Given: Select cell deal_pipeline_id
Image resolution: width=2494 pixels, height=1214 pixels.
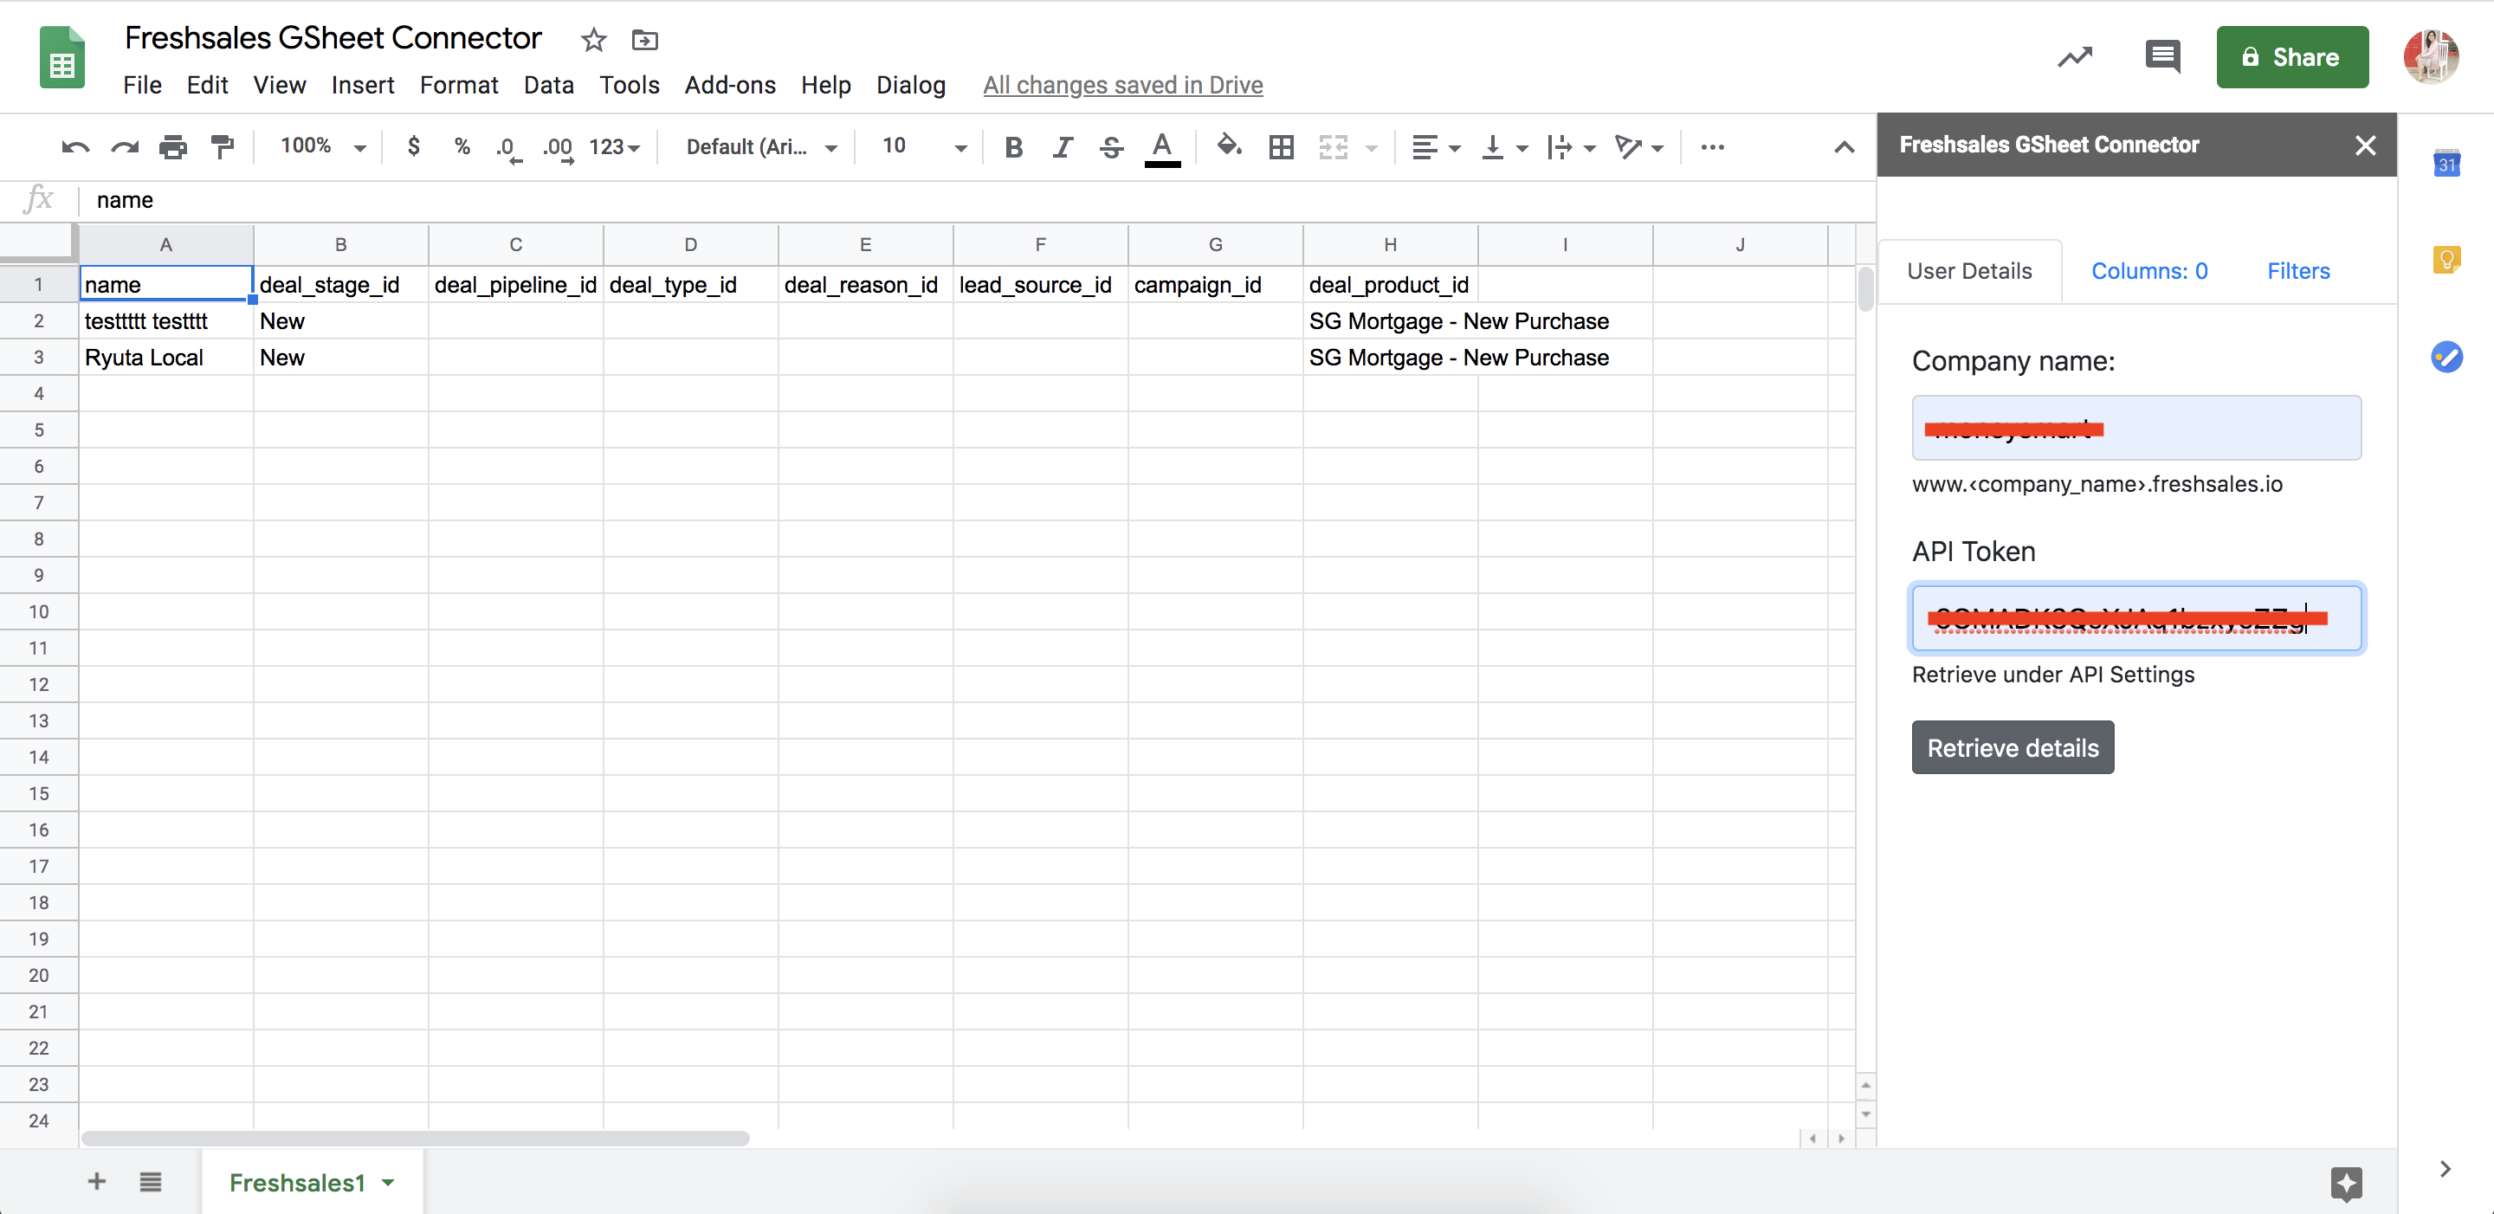Looking at the screenshot, I should (515, 285).
